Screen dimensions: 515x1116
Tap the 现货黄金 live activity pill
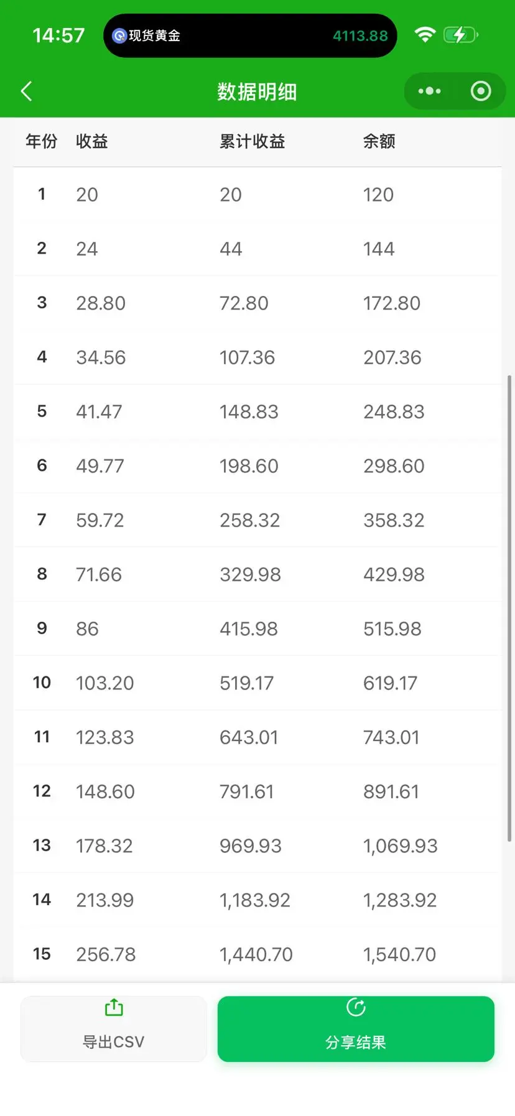(250, 35)
